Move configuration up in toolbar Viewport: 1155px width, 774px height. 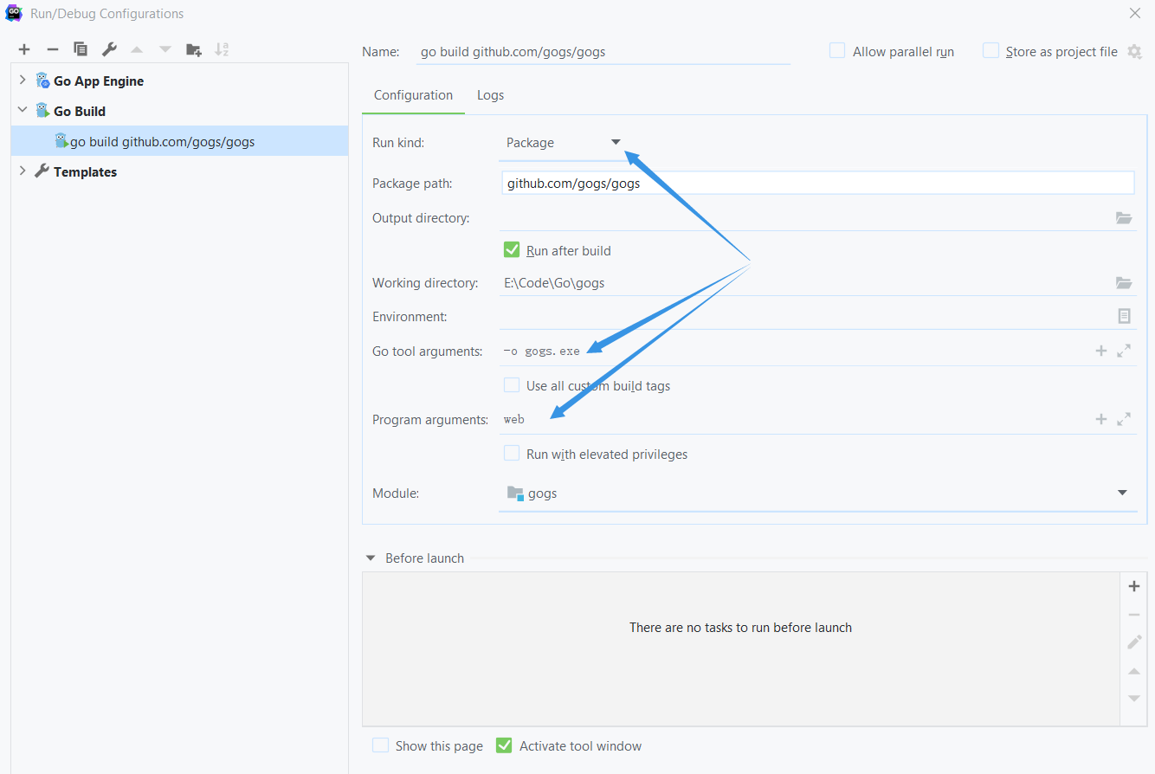(137, 50)
